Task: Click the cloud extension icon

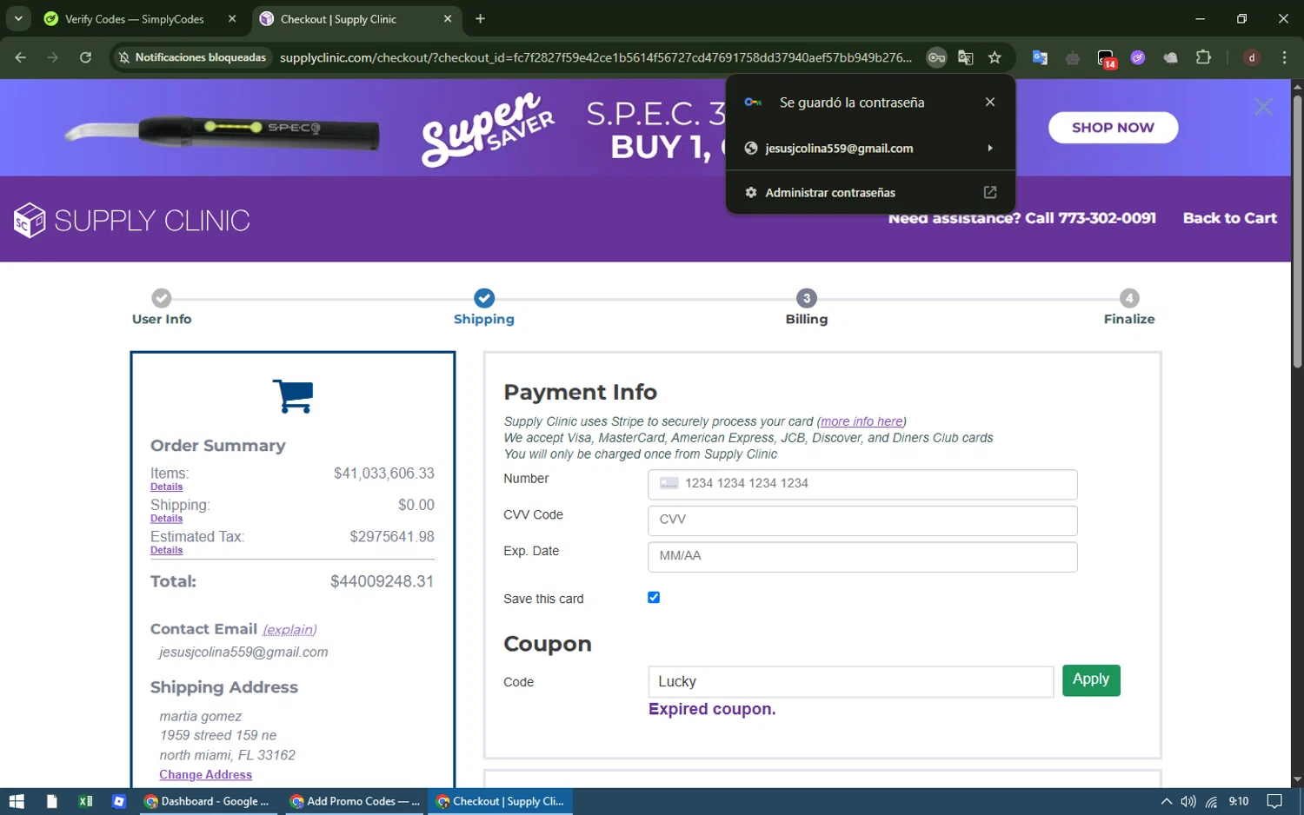Action: coord(1171,57)
